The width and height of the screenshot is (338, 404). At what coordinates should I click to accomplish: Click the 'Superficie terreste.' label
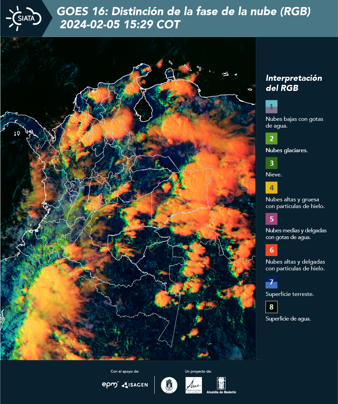coord(290,294)
